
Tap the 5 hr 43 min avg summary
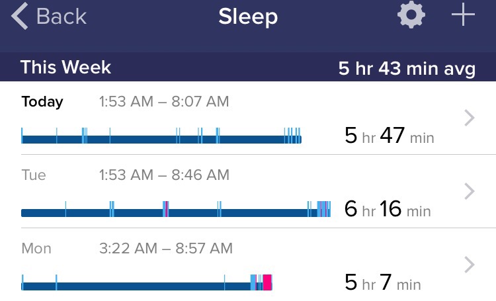click(407, 69)
